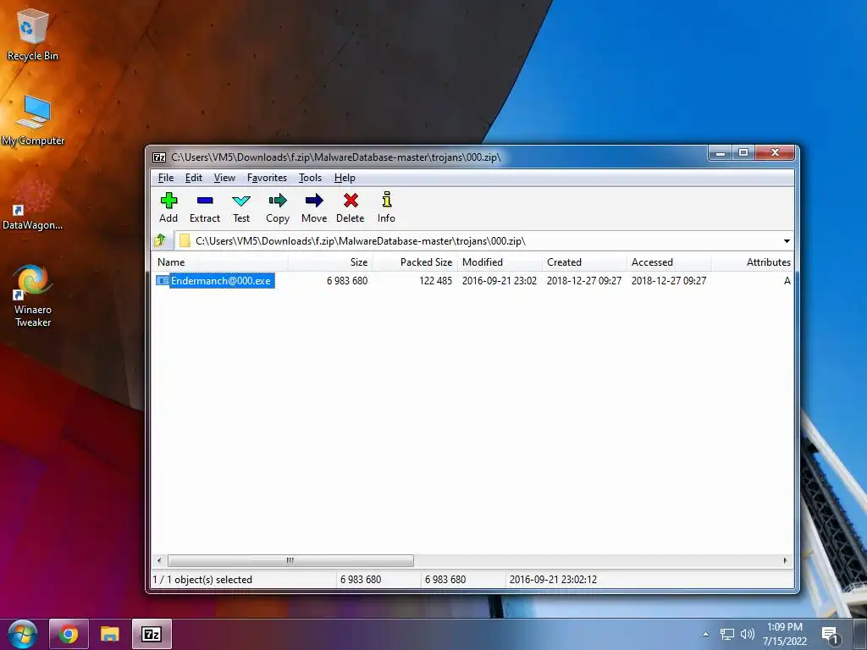Open the View menu
The height and width of the screenshot is (650, 867).
[x=224, y=178]
